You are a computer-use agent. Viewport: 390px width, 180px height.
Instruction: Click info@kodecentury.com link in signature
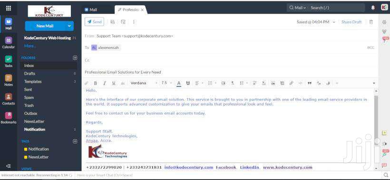[x=189, y=167]
